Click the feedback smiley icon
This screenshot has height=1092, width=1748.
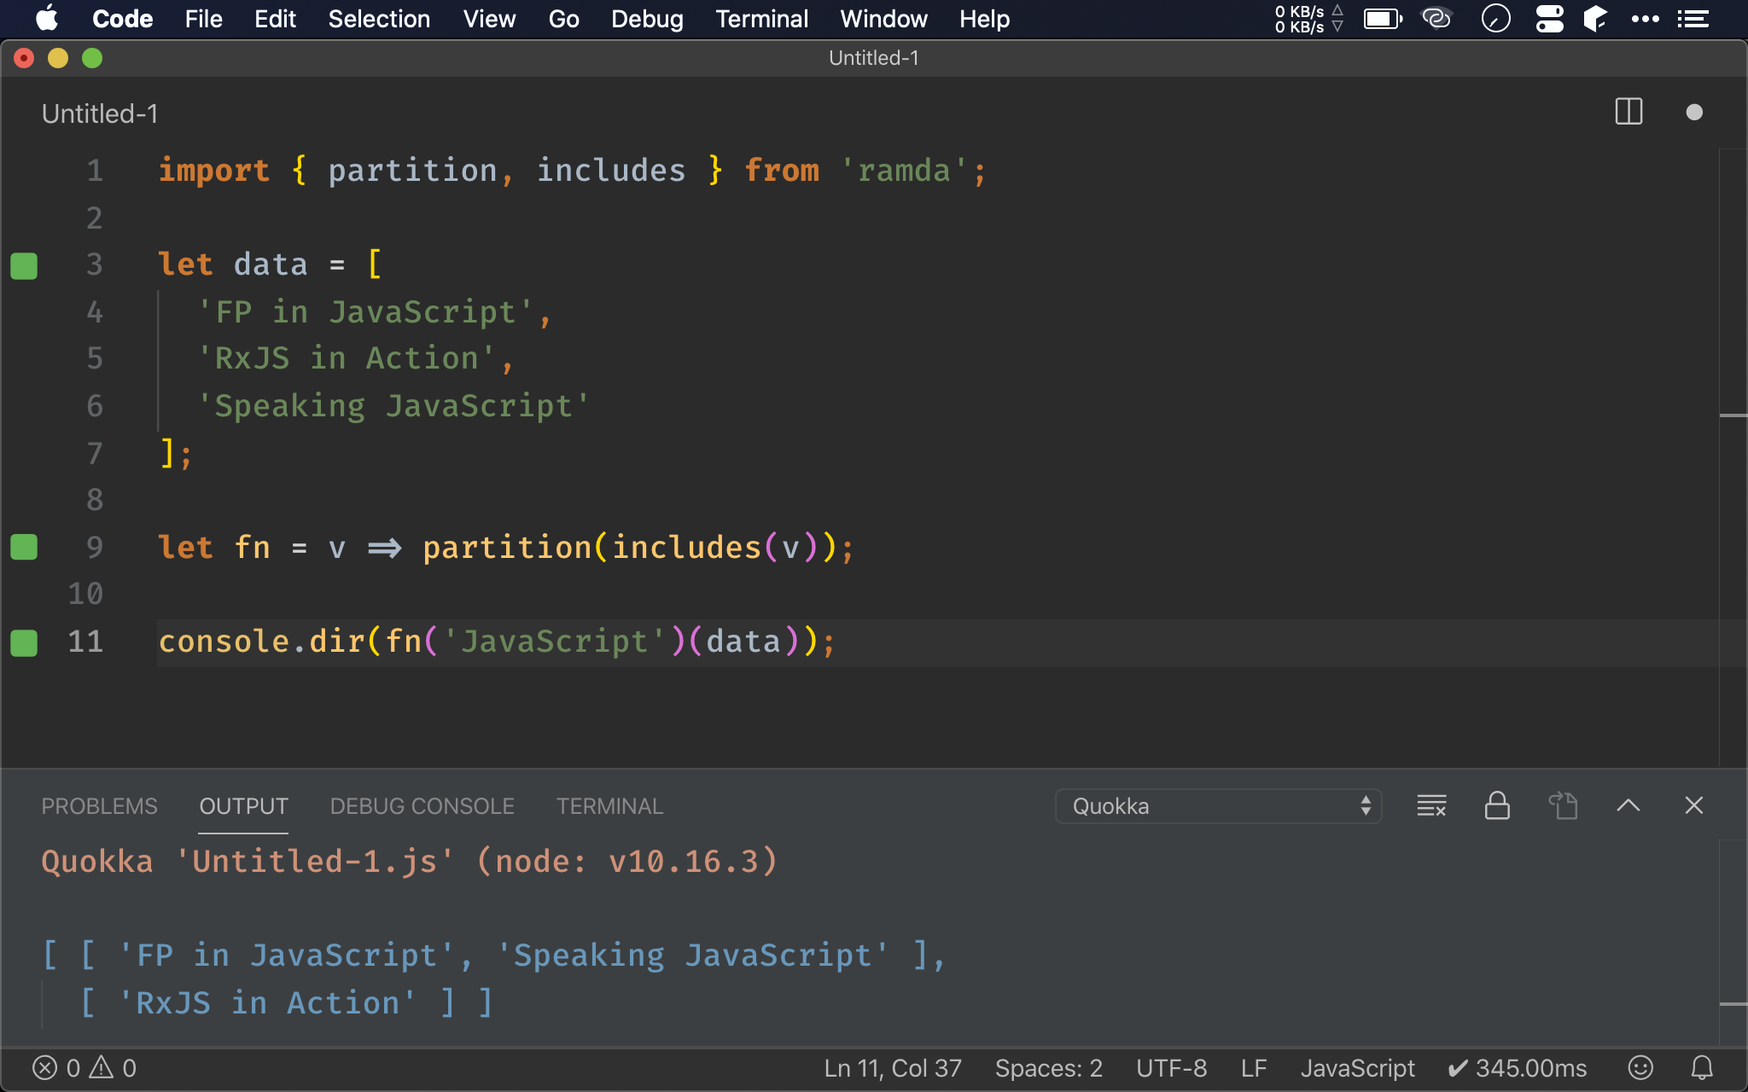point(1640,1068)
